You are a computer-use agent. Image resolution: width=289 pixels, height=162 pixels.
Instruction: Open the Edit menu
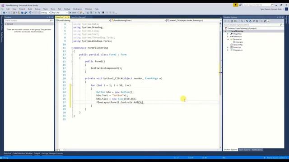(8, 9)
